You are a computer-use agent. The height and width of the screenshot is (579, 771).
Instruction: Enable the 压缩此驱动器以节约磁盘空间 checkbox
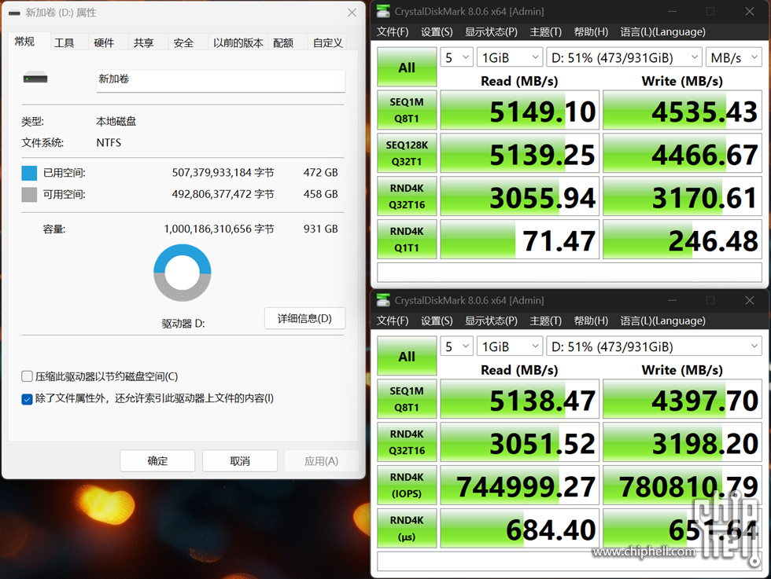(27, 376)
